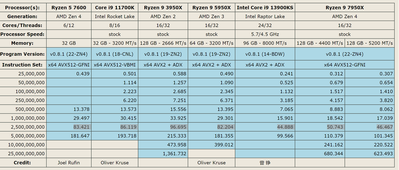Select the "7.065" timing value
The image size is (399, 170).
click(x=286, y=109)
